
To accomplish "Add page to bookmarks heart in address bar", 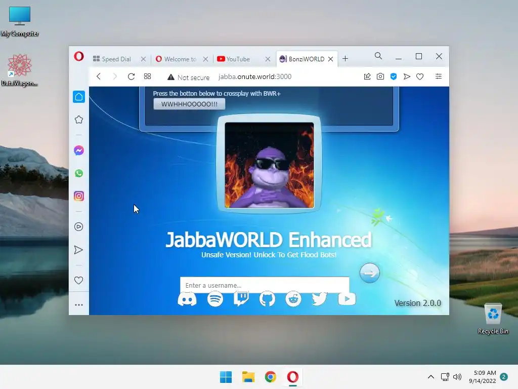I will click(x=420, y=76).
